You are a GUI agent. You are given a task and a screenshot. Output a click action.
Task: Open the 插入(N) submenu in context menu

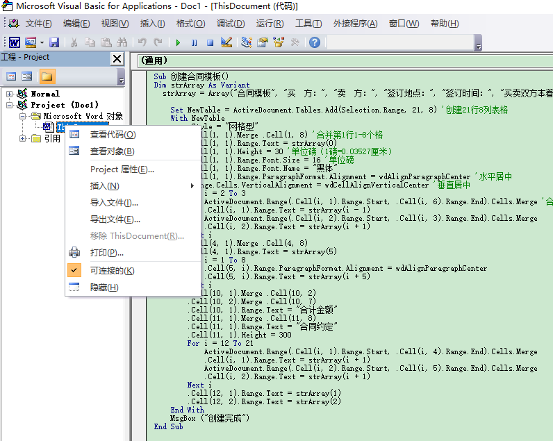click(133, 186)
